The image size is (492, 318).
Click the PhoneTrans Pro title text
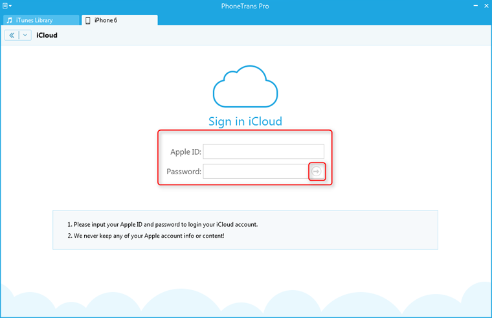[245, 6]
